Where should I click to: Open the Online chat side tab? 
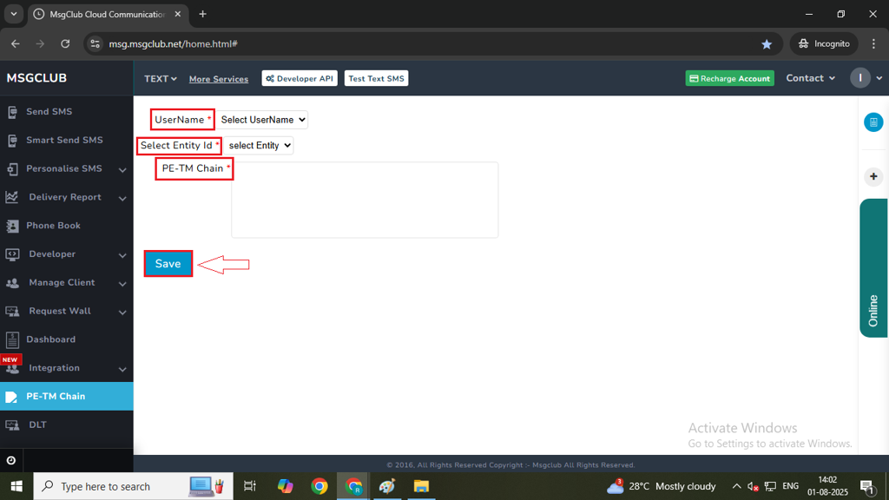[x=873, y=268]
